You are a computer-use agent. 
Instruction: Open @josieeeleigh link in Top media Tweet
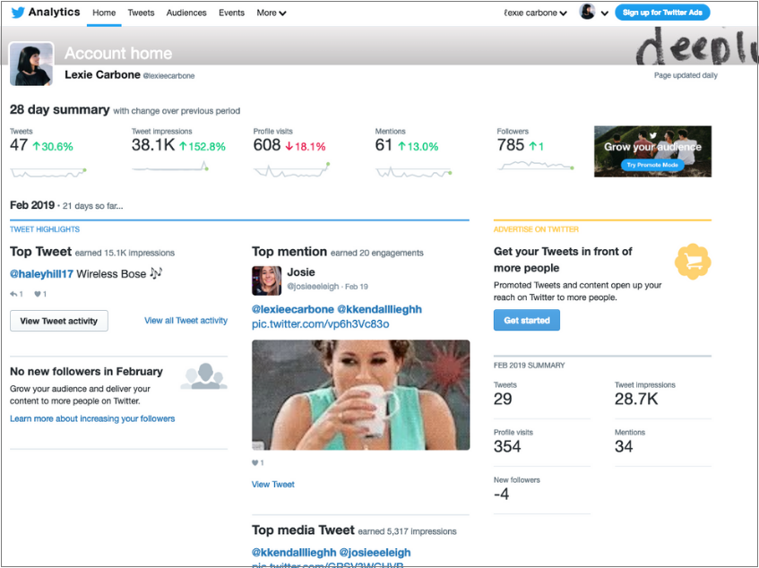[375, 553]
